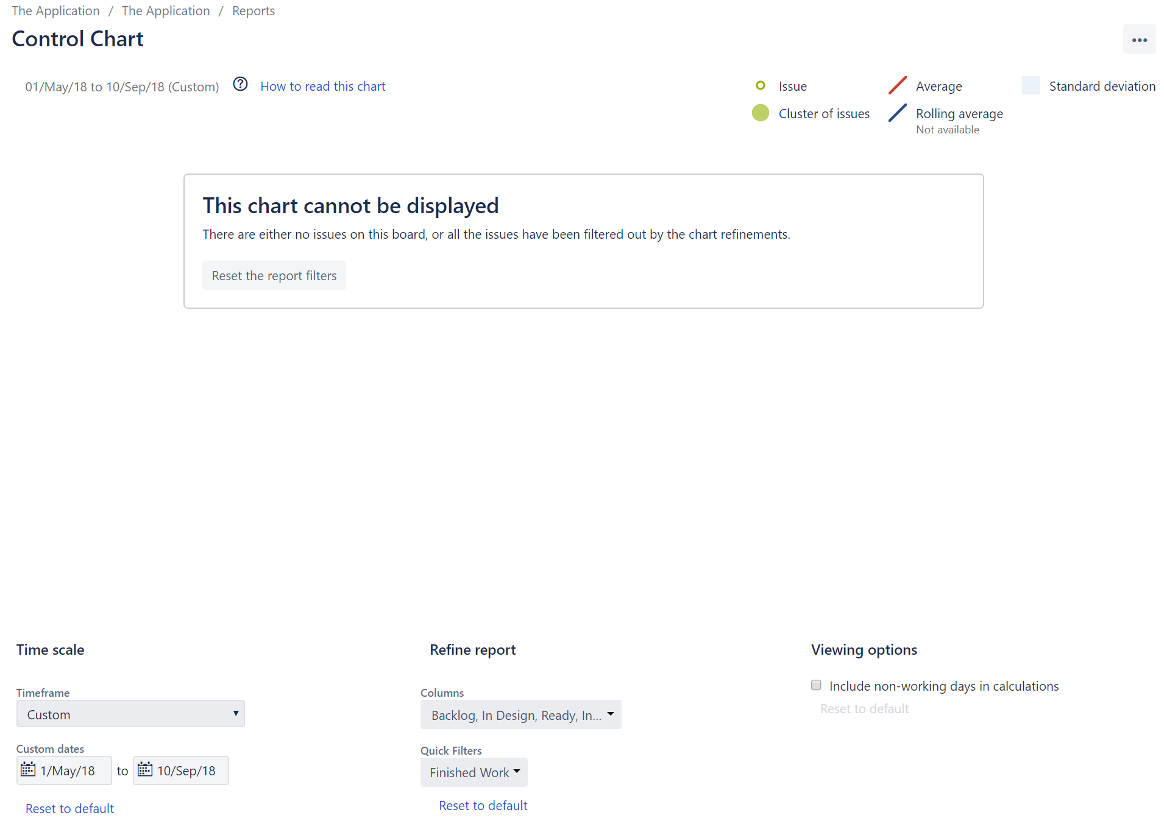1164x821 pixels.
Task: Click the 10/Sep/18 end date field
Action: click(x=181, y=770)
